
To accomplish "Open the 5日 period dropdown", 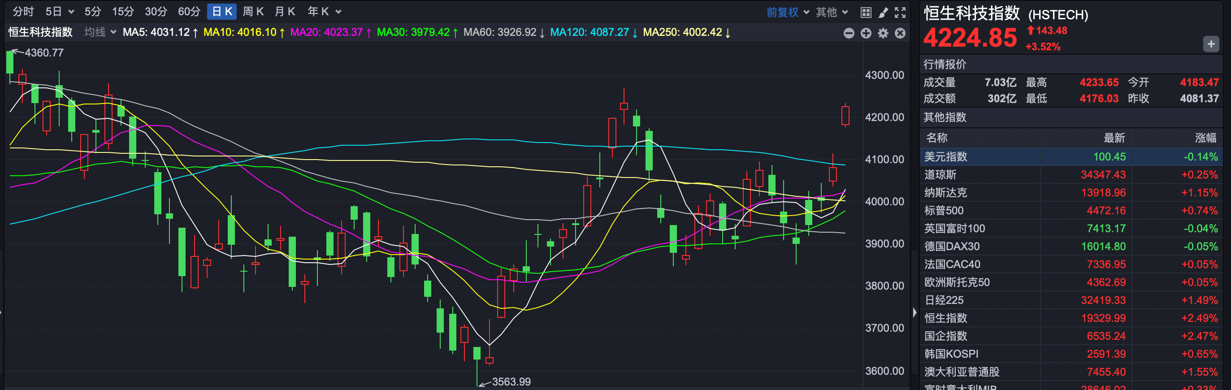I will [x=60, y=12].
